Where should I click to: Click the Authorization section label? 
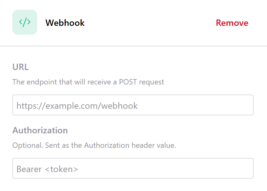click(40, 130)
